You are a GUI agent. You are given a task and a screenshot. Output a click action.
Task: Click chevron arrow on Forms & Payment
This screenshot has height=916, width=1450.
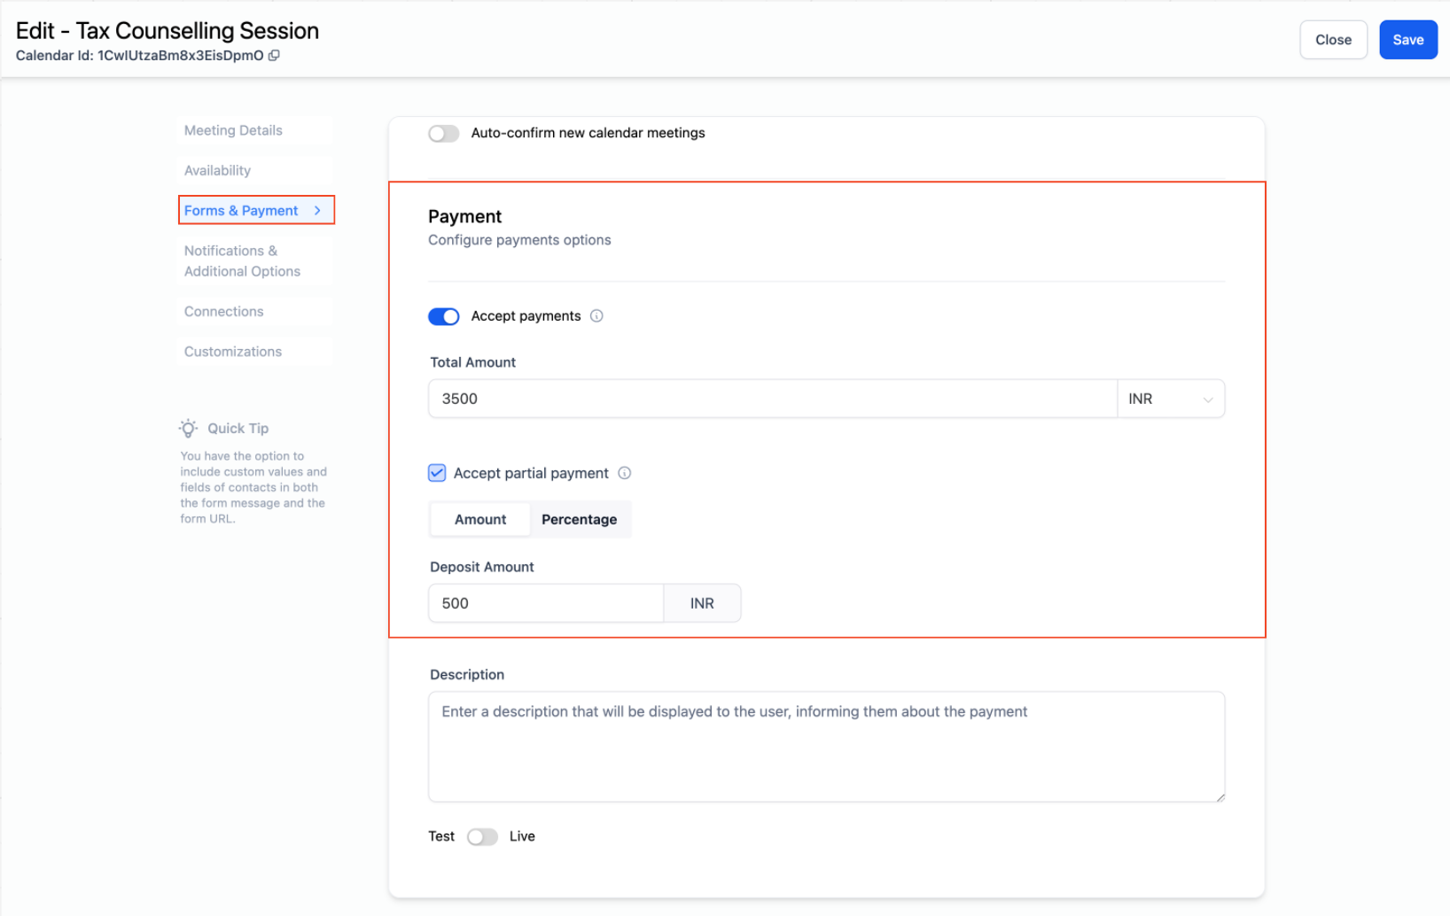(317, 211)
